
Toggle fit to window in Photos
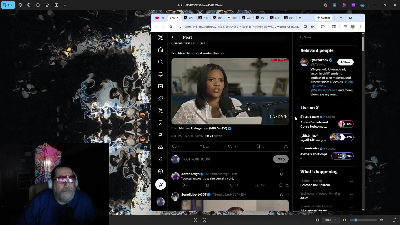[x=317, y=220]
